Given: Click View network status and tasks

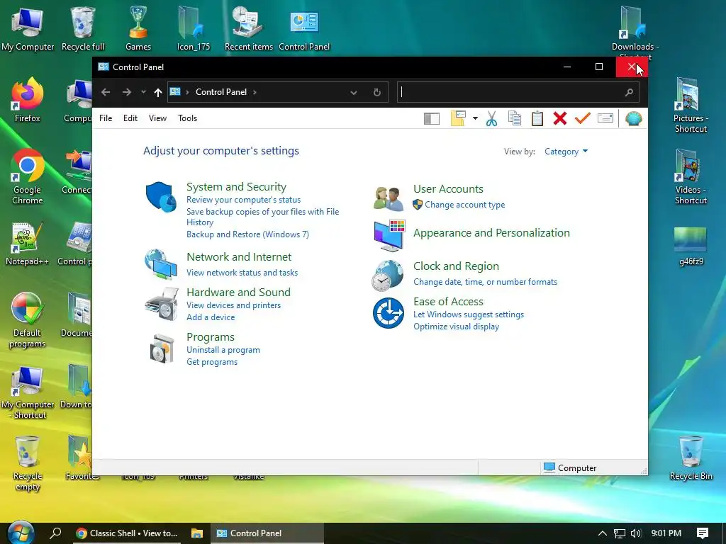Looking at the screenshot, I should point(242,273).
